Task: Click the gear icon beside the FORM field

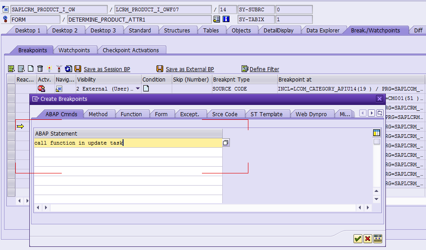Action: [5, 19]
